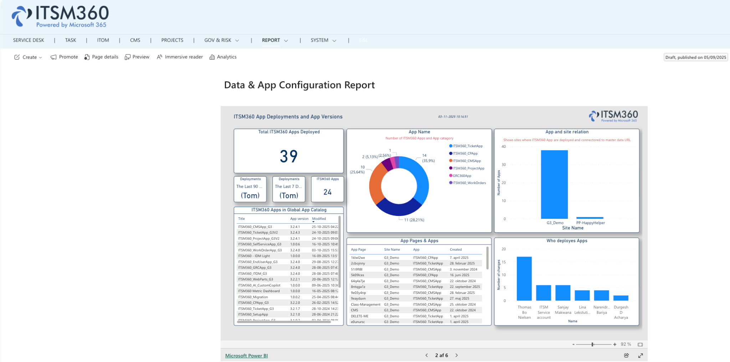The image size is (730, 362).
Task: Expand the SYSTEM menu chevron
Action: click(334, 41)
